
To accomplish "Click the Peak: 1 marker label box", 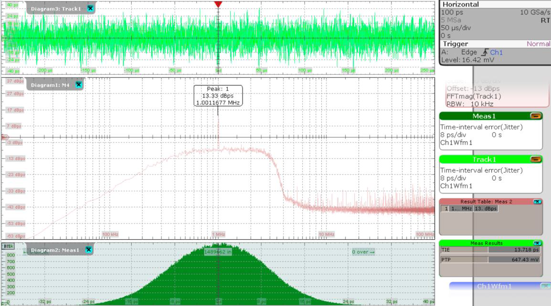I will (x=218, y=96).
